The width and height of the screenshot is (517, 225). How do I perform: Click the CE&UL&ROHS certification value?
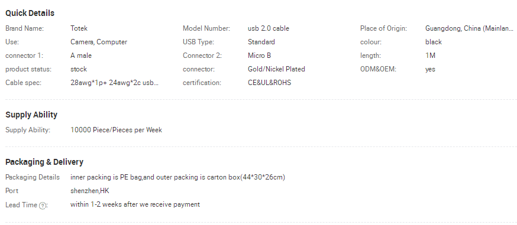point(269,83)
